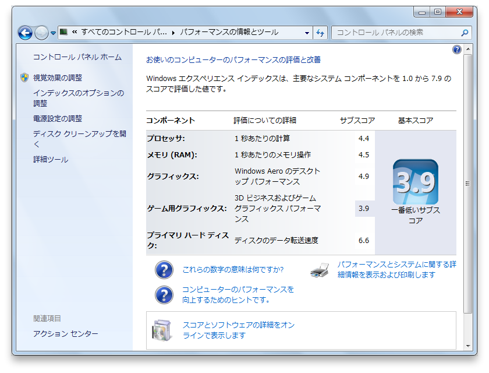Open コンピューターのパフォーマンスを向上するためのヒント link
Image resolution: width=489 pixels, height=373 pixels.
click(238, 295)
